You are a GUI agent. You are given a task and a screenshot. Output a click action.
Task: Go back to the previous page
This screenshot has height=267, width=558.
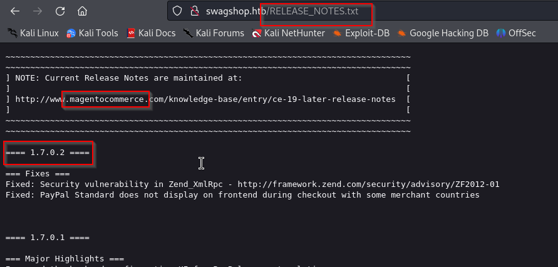pyautogui.click(x=15, y=11)
